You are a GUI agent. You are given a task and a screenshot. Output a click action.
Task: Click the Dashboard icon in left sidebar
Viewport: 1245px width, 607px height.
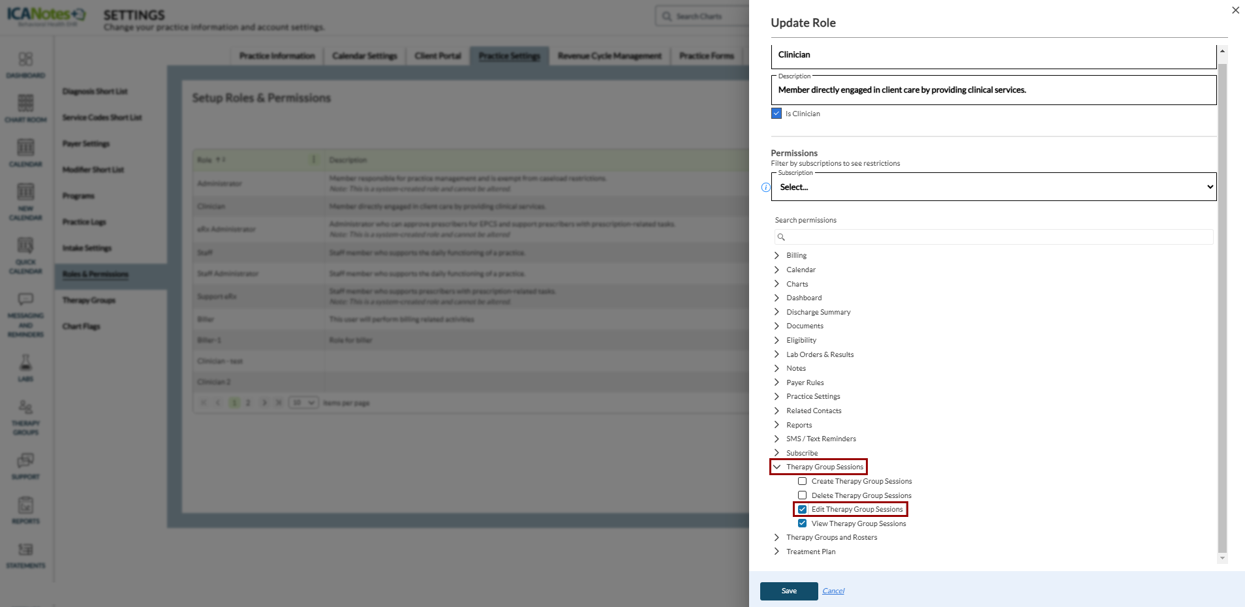coord(25,59)
